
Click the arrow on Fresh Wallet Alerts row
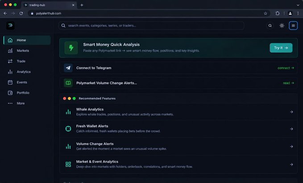tap(291, 129)
